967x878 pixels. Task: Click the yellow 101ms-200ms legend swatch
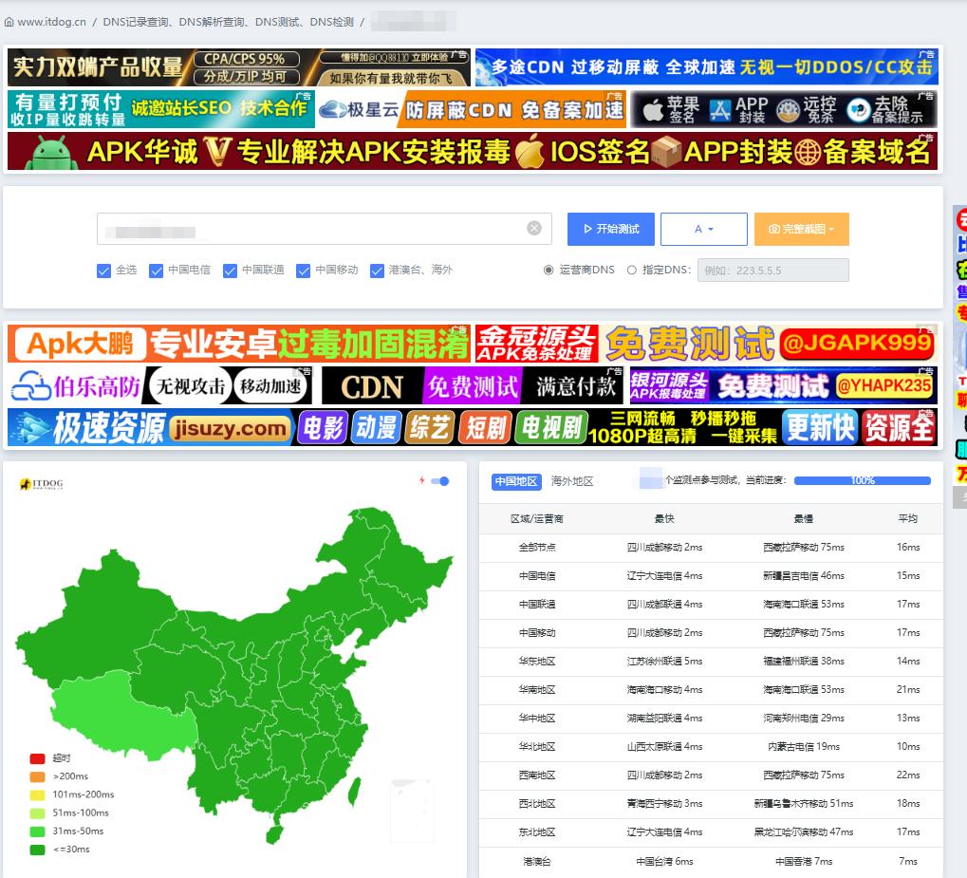[x=38, y=794]
